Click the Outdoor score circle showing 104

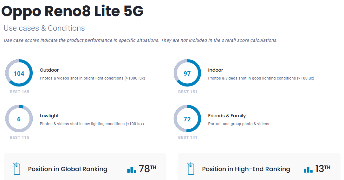pyautogui.click(x=19, y=73)
